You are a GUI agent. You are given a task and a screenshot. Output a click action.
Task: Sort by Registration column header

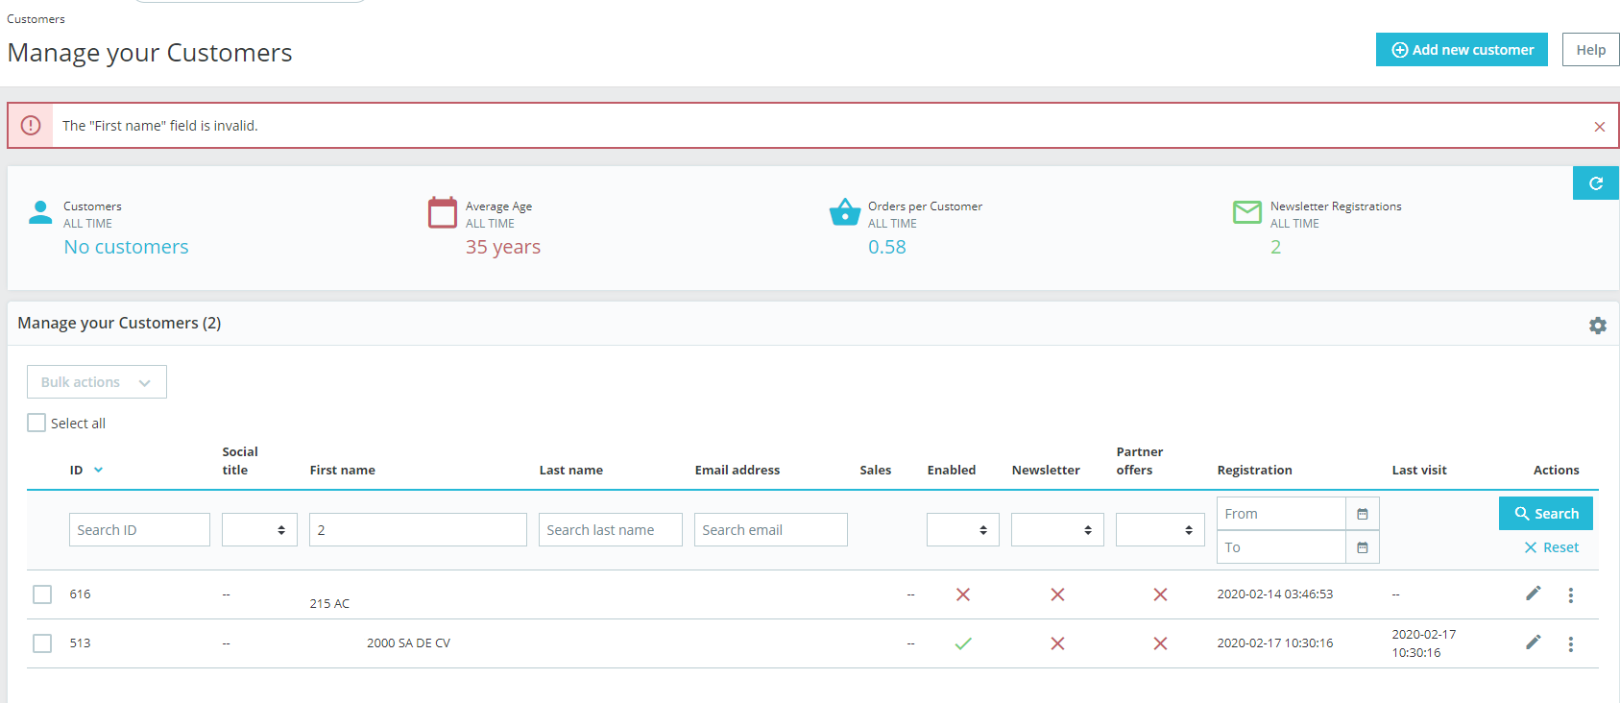pyautogui.click(x=1255, y=470)
